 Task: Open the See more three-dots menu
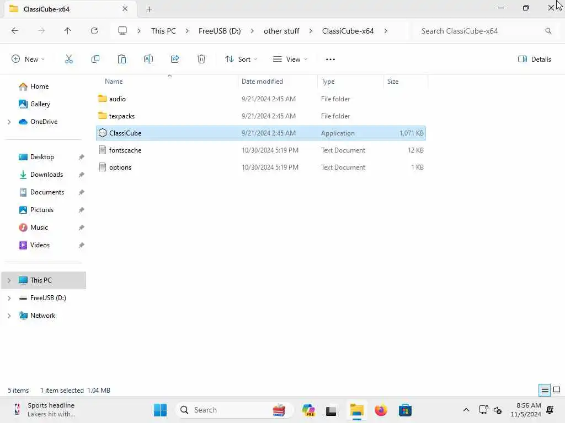(x=331, y=59)
